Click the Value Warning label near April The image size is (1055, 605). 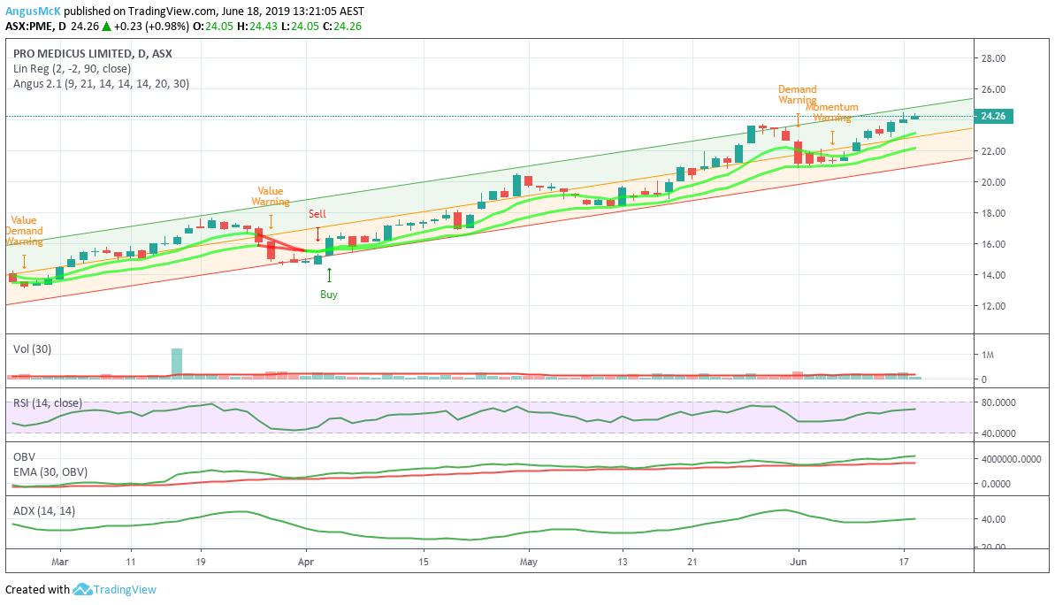[x=271, y=196]
